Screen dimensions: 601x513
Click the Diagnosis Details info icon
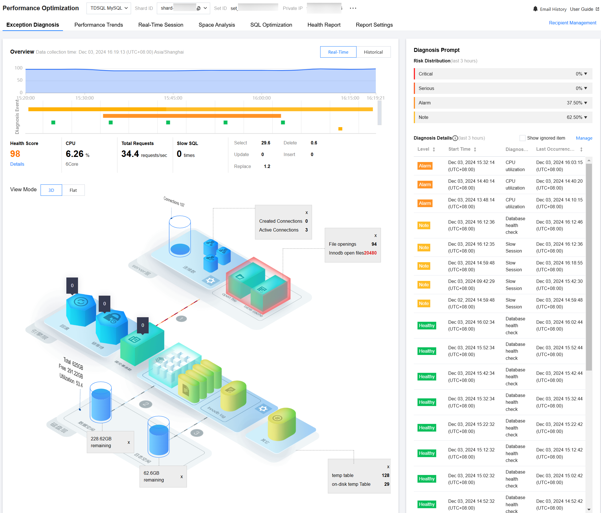coord(455,138)
